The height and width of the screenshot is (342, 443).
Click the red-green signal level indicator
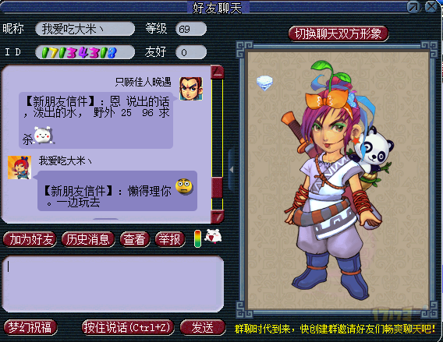[198, 238]
